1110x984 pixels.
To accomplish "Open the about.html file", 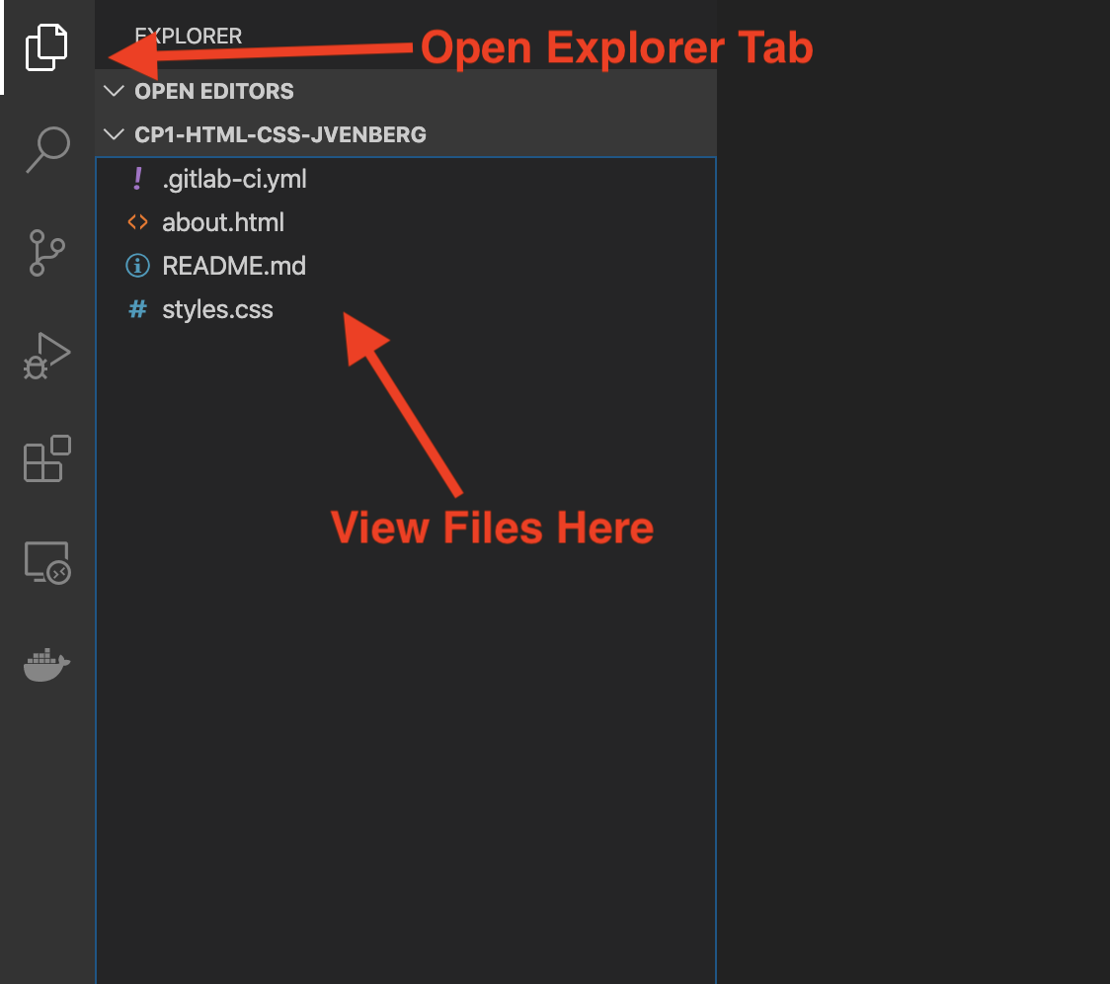I will [x=406, y=222].
